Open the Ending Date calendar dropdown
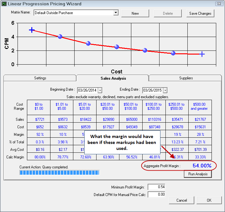The width and height of the screenshot is (225, 212). tap(165, 90)
